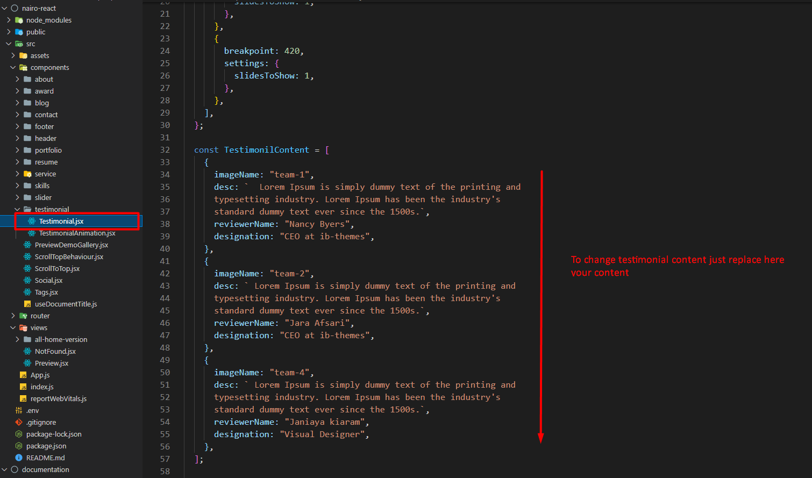Expand the about folder chevron

[17, 79]
